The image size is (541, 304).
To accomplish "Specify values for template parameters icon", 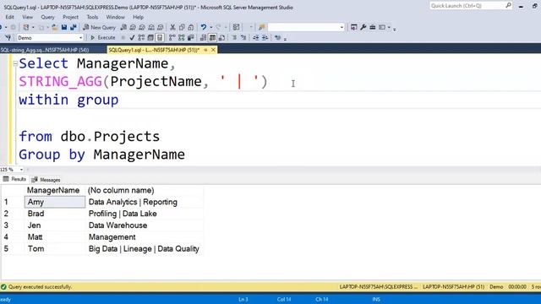I will (x=278, y=37).
